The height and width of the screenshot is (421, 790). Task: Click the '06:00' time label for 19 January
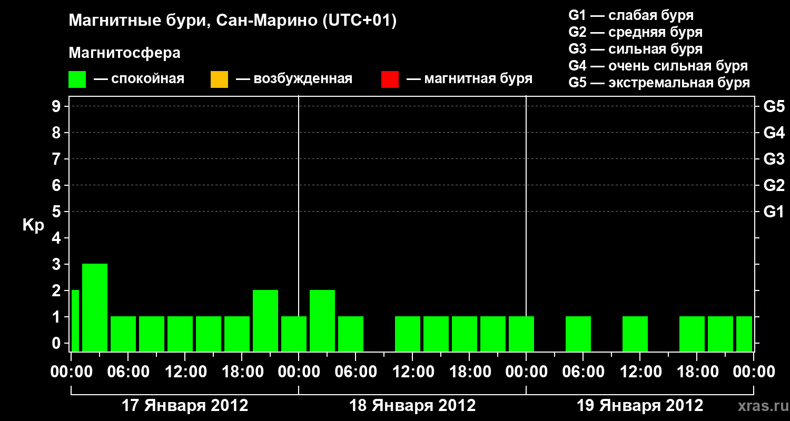(583, 372)
